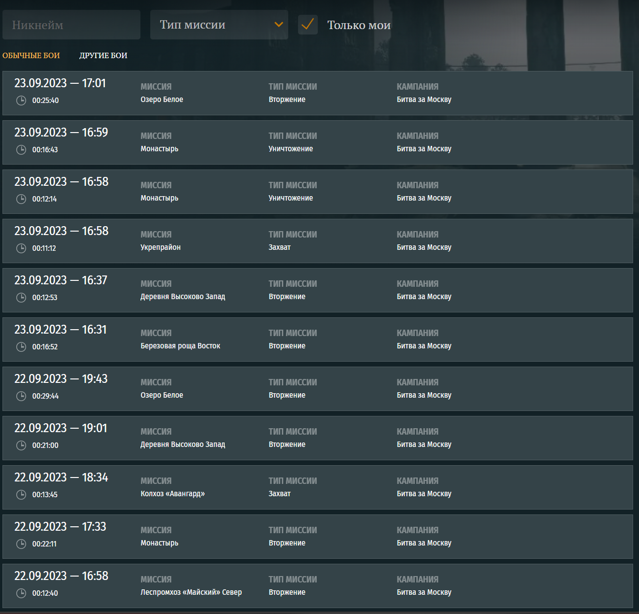Open the «Тип миссии» dropdown
This screenshot has height=614, width=639.
pos(218,25)
